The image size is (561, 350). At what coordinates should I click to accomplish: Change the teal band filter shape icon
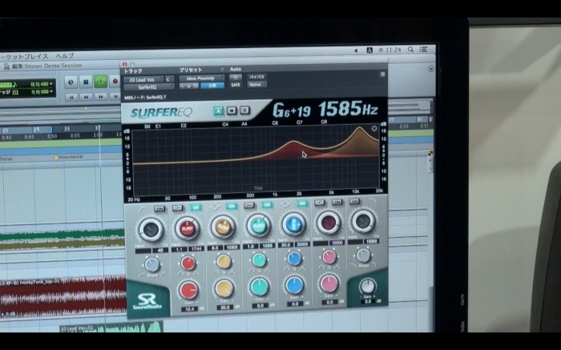249,205
